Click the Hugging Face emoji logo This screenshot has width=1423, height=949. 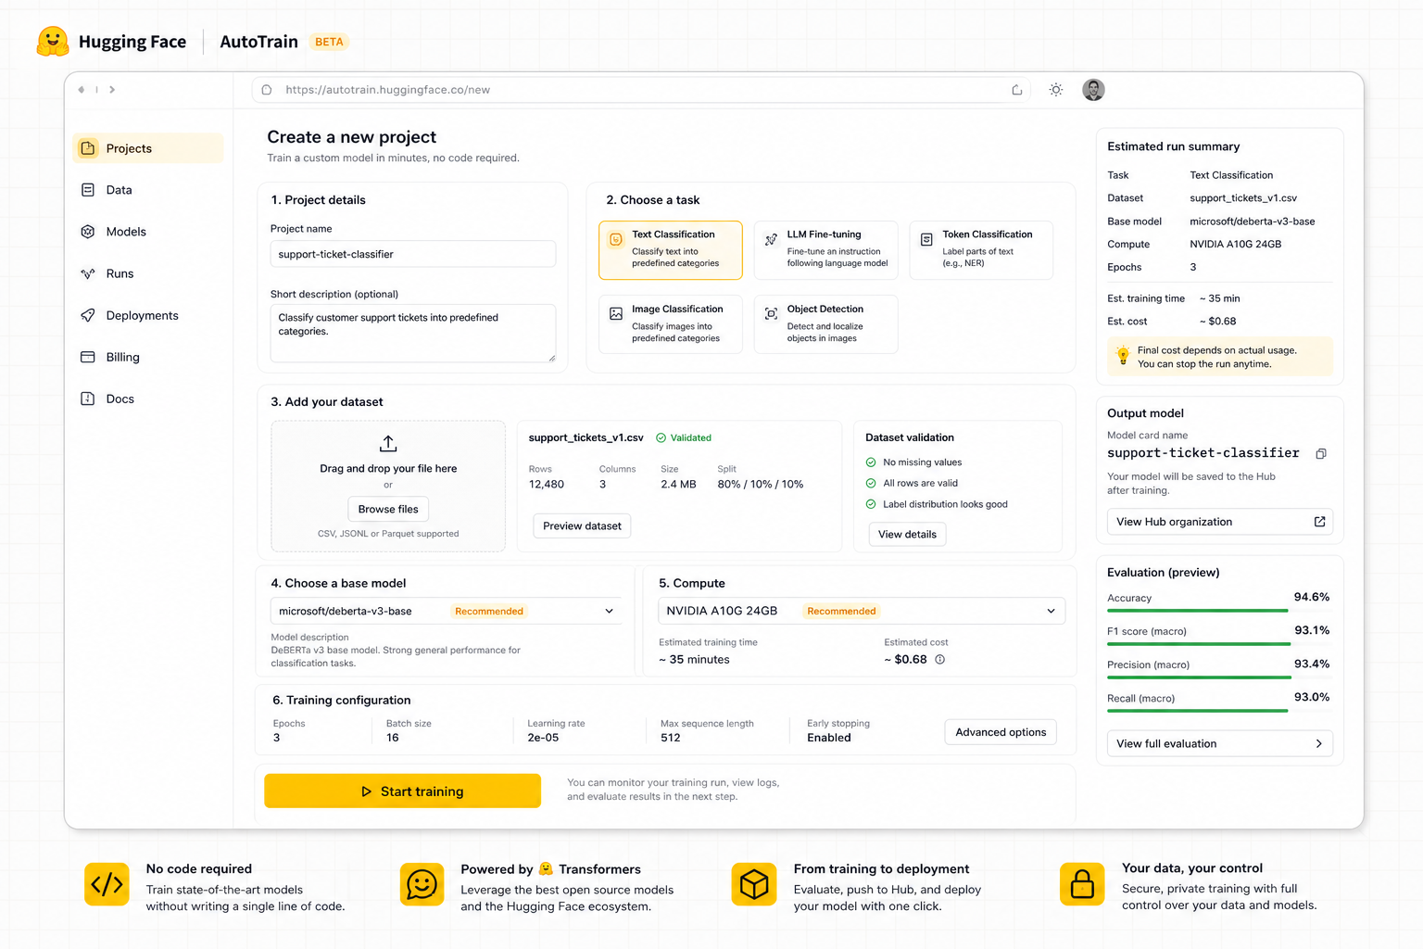(53, 41)
